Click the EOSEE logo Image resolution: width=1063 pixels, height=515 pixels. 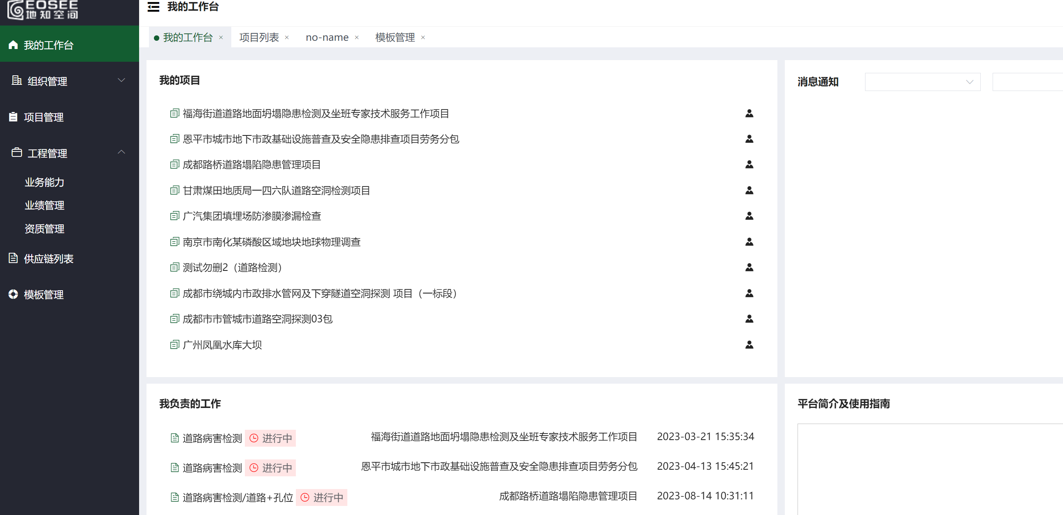[x=43, y=9]
